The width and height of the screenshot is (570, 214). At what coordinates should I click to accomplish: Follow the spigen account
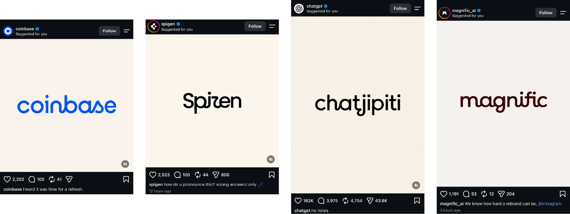point(255,26)
